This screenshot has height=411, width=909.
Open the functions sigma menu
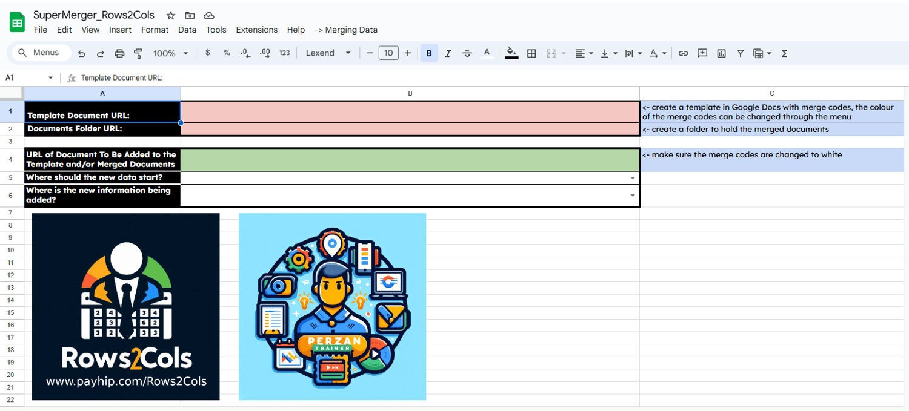click(784, 53)
